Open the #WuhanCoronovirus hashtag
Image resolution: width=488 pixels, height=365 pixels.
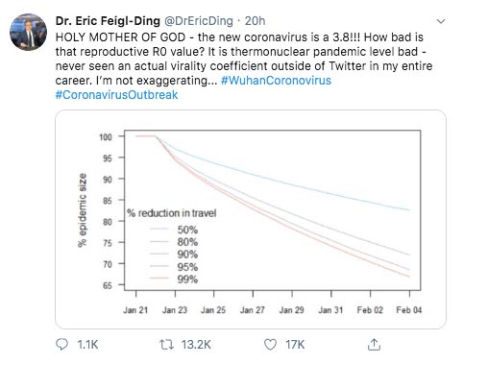pyautogui.click(x=276, y=81)
